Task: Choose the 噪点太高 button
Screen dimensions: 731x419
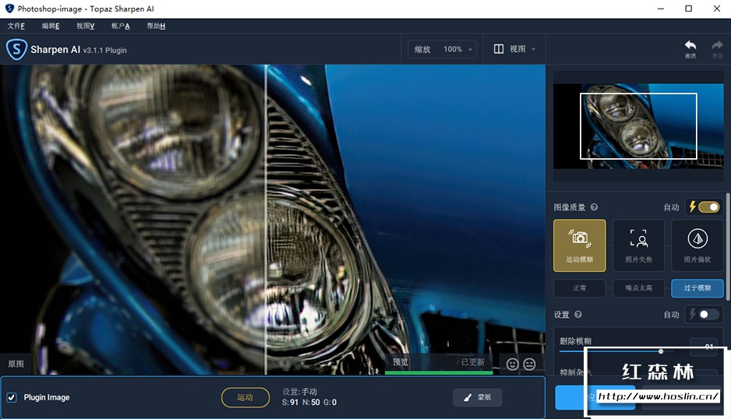Action: coord(638,288)
